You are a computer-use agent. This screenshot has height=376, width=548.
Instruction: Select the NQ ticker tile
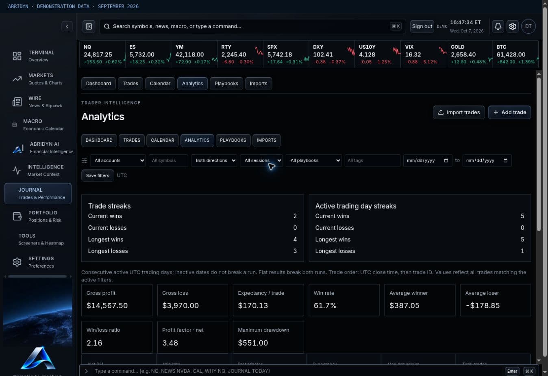pyautogui.click(x=102, y=54)
